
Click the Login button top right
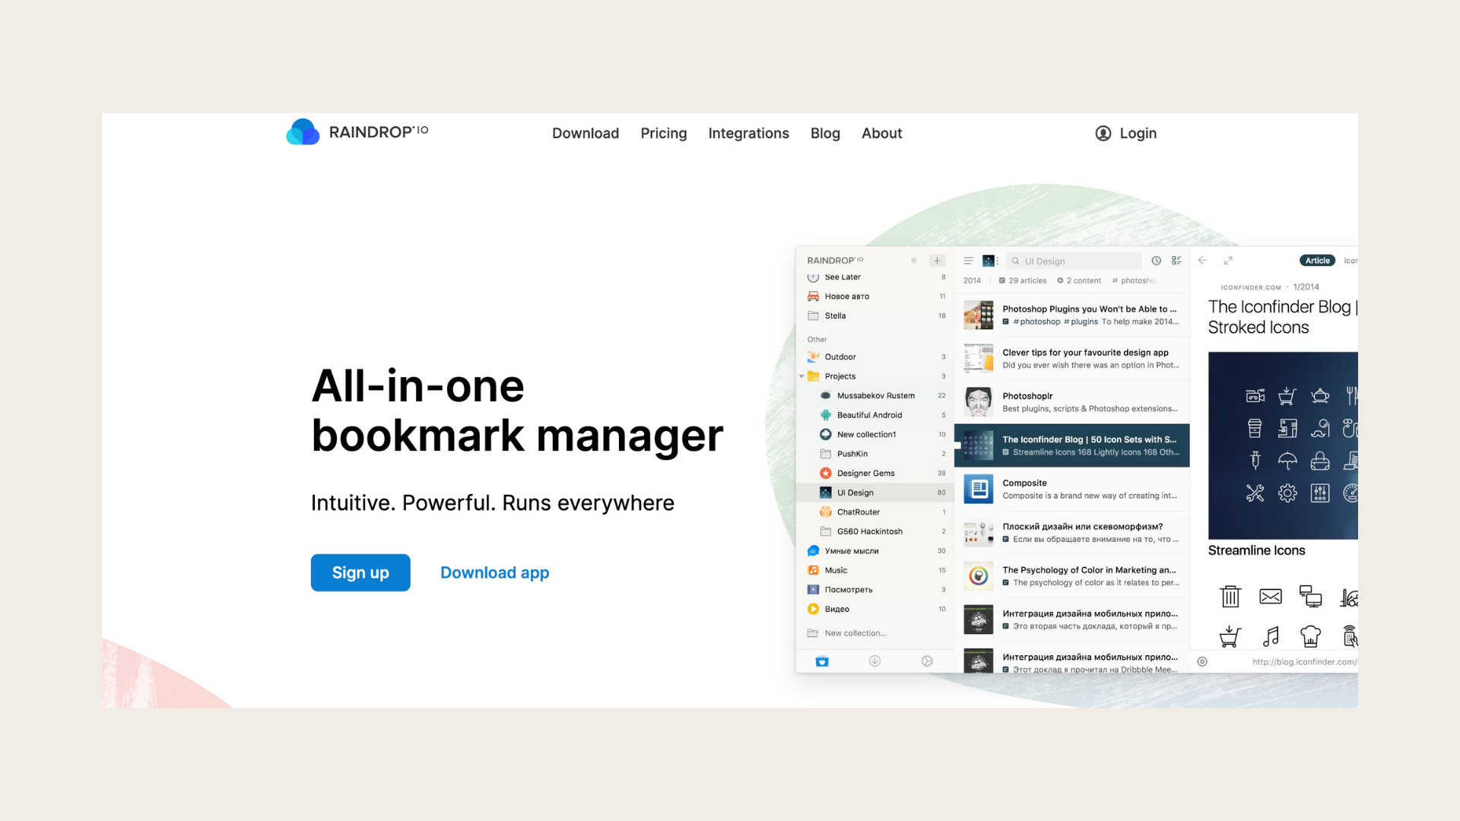1126,132
